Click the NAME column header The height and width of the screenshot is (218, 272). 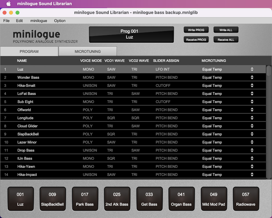[22, 61]
